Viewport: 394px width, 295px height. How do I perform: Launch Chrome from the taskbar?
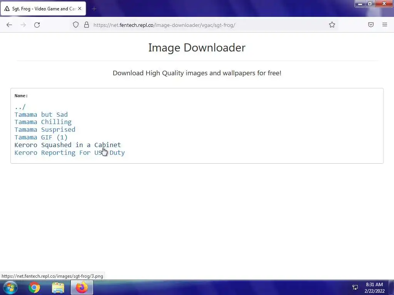pyautogui.click(x=34, y=287)
